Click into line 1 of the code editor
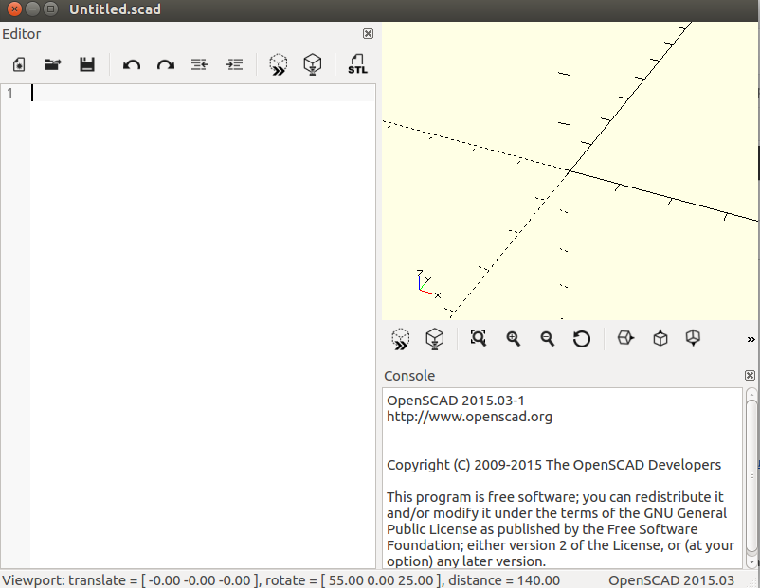760x588 pixels. 203,93
